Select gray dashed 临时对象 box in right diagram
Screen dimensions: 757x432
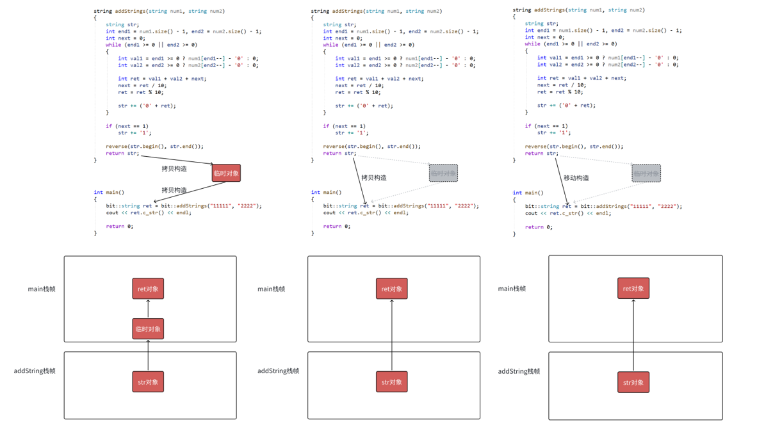(x=646, y=173)
